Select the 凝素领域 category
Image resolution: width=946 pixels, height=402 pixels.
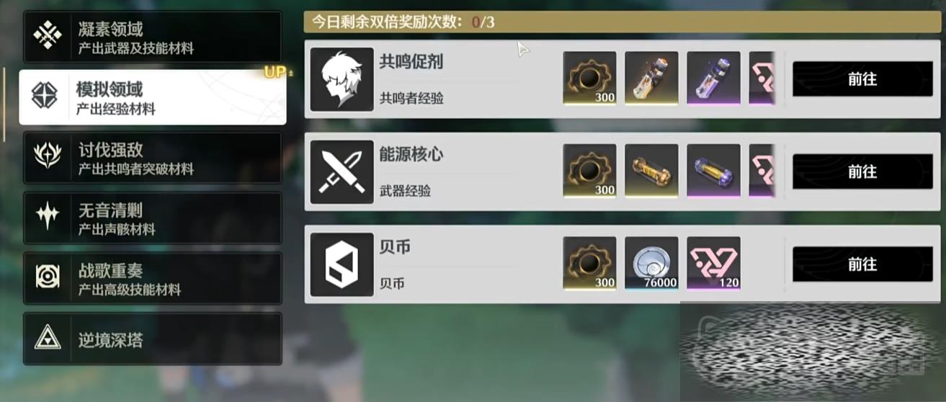(153, 37)
